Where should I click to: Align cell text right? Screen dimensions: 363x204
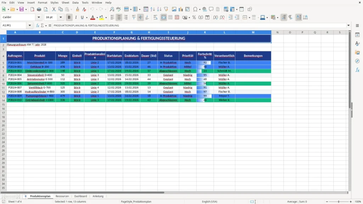pyautogui.click(x=126, y=17)
